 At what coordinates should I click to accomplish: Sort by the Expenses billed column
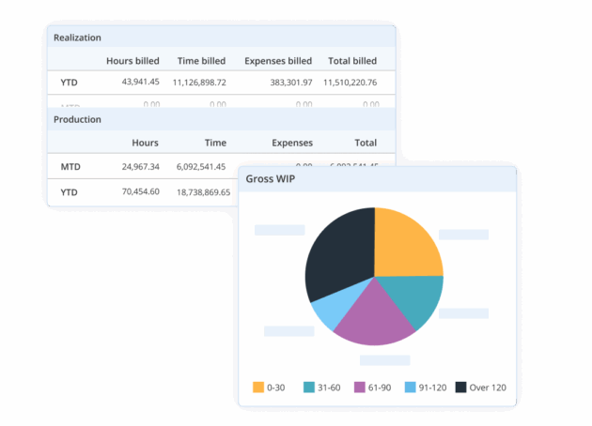tap(278, 61)
